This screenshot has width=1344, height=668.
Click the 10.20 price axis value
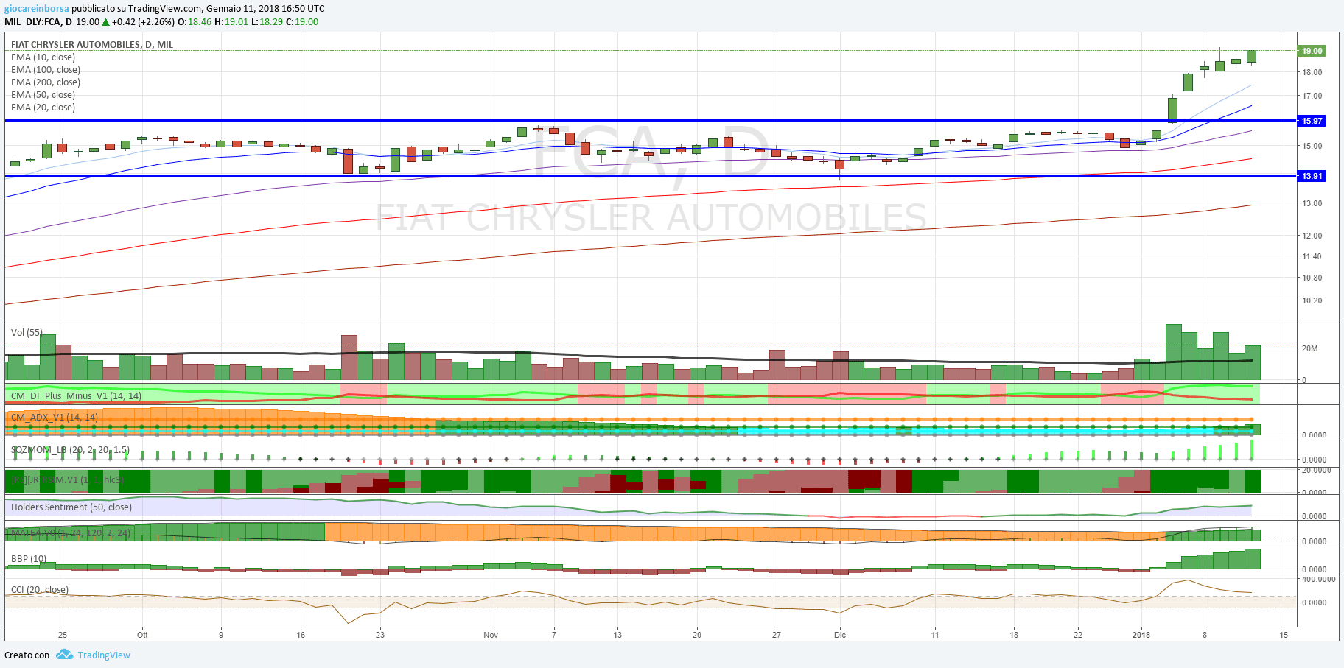[1312, 300]
